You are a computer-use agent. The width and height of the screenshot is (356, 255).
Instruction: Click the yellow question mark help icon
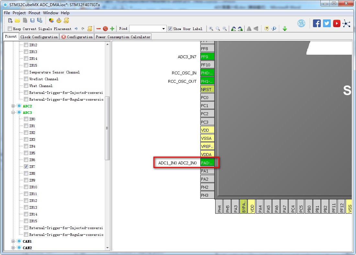(x=267, y=28)
